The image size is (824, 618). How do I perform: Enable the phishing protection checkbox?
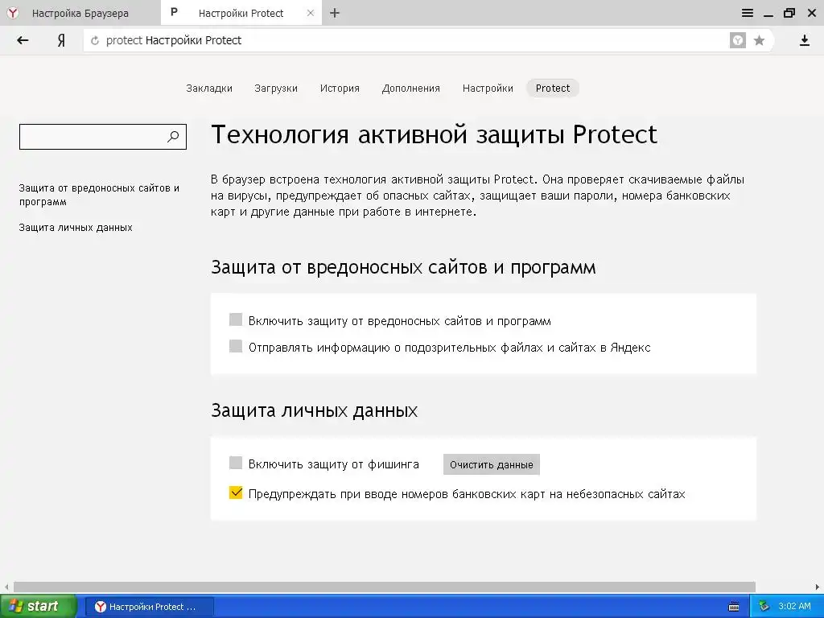[236, 463]
